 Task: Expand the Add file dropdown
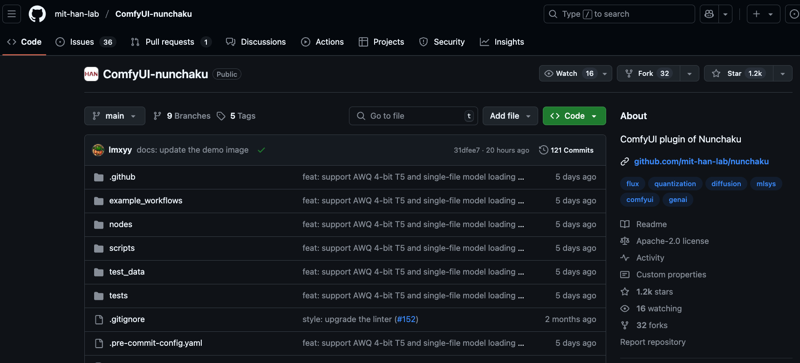click(x=510, y=116)
